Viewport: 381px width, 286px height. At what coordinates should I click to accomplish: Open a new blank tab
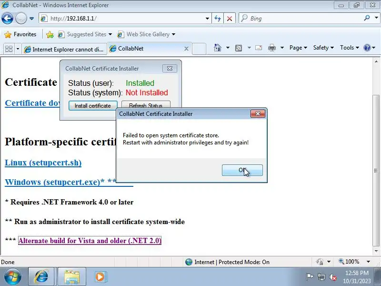click(x=199, y=49)
